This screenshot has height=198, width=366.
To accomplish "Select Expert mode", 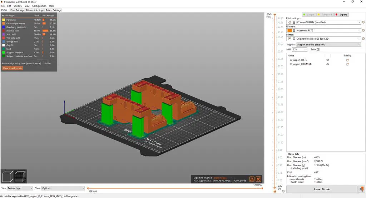I will coord(341,15).
